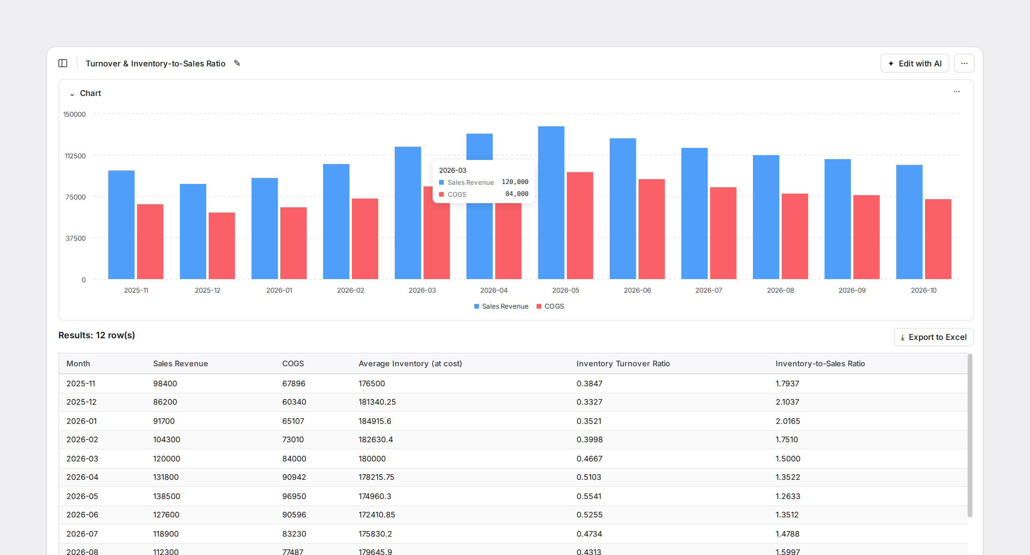This screenshot has width=1030, height=555.
Task: Click the Turnover & Inventory-to-Sales Ratio title
Action: tap(156, 64)
